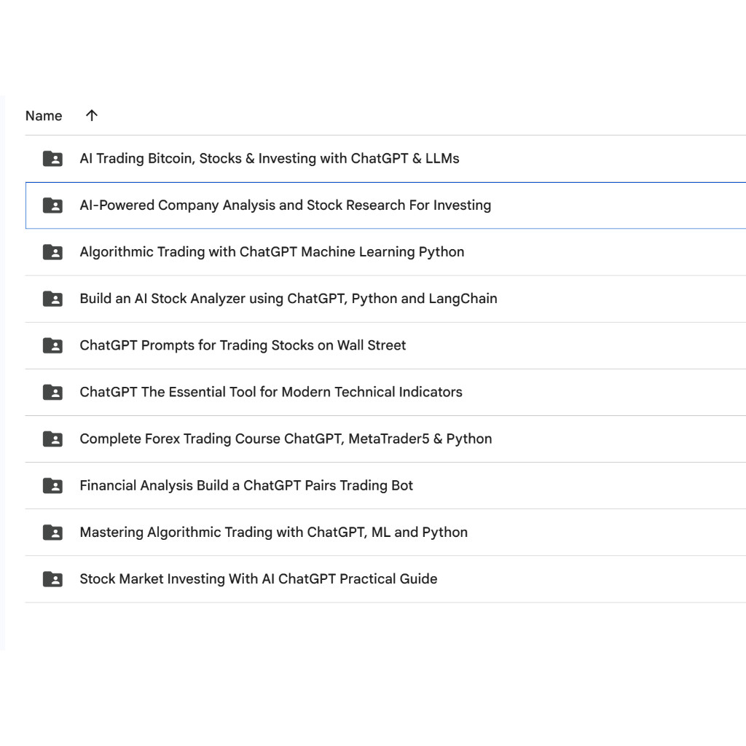Select the Algorithmic Trading folder icon
The image size is (746, 746).
[52, 252]
